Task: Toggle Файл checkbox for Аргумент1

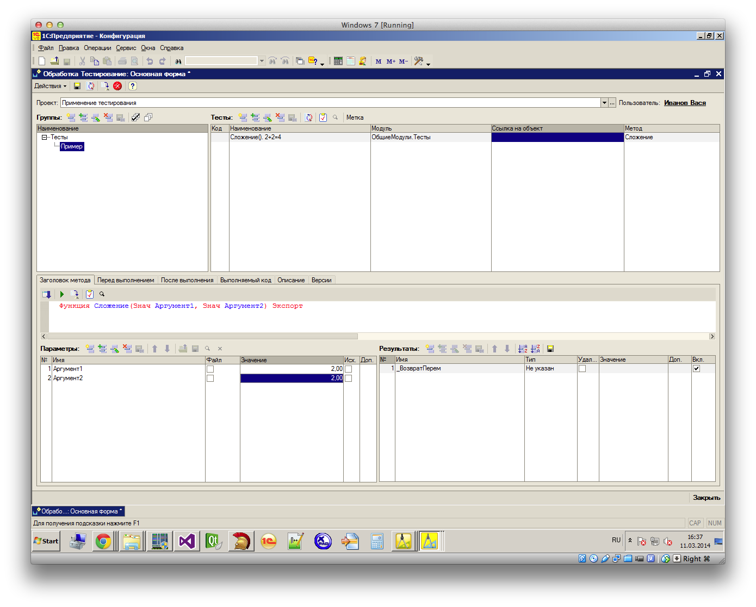Action: 210,369
